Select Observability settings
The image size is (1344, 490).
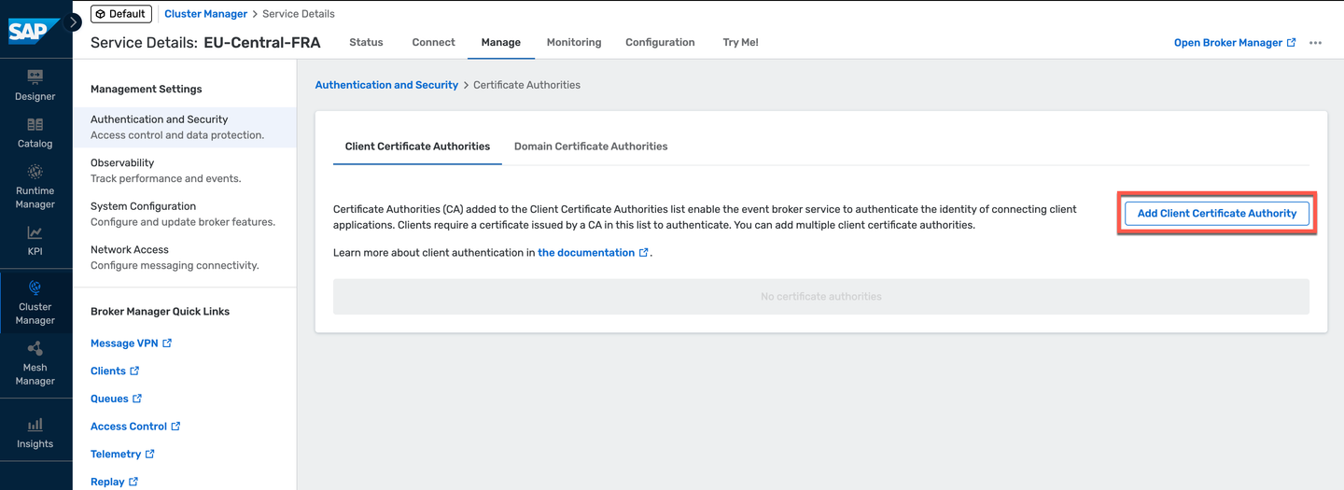[x=184, y=170]
